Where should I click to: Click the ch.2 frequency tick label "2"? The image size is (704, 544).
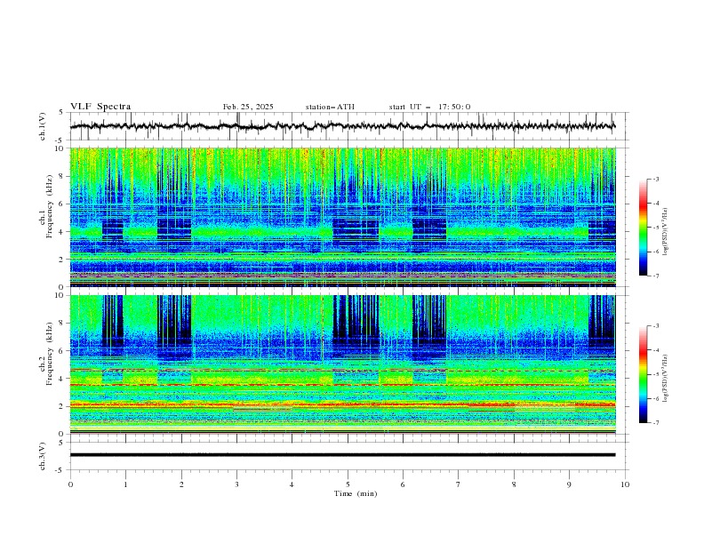pos(62,406)
